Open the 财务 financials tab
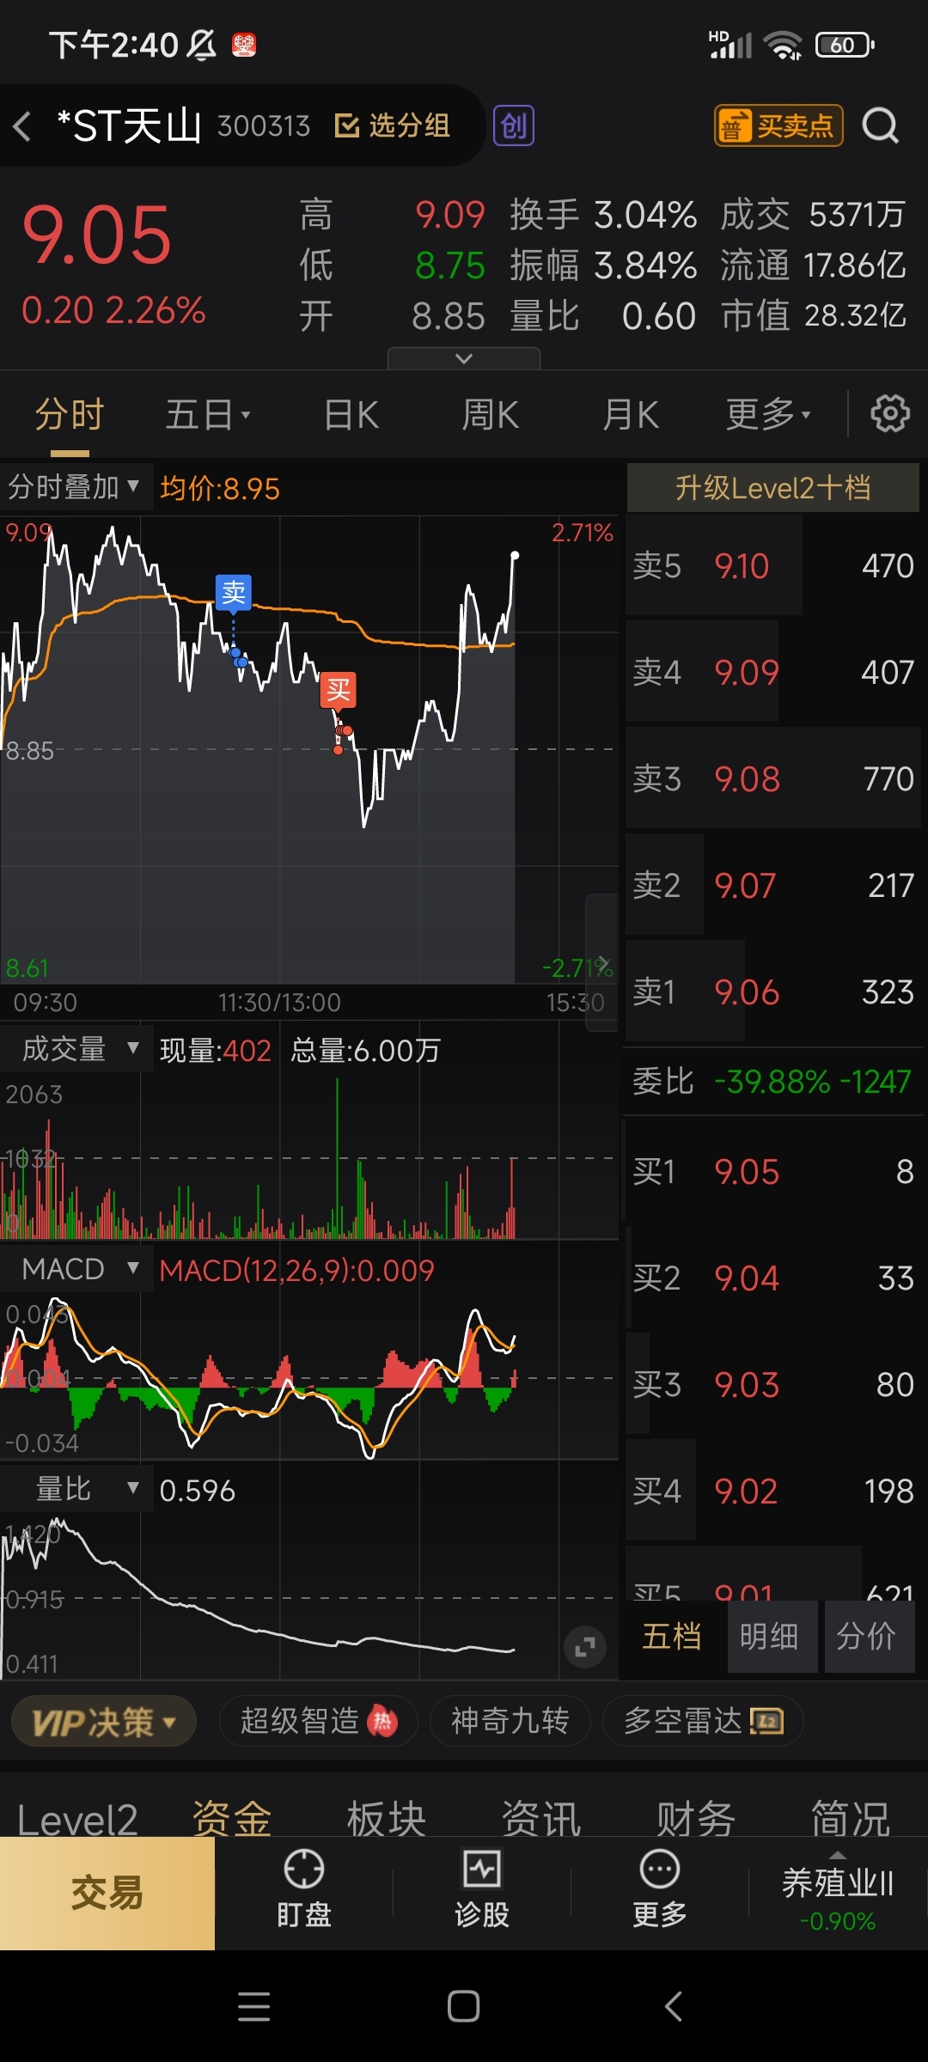Viewport: 928px width, 2062px height. (x=696, y=1817)
